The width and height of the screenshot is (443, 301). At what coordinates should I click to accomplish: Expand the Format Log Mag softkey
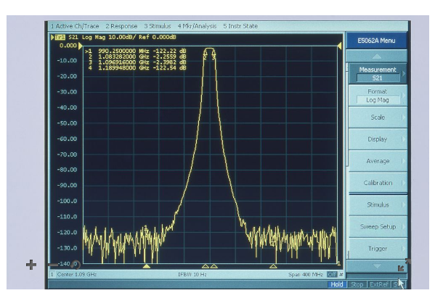point(378,96)
